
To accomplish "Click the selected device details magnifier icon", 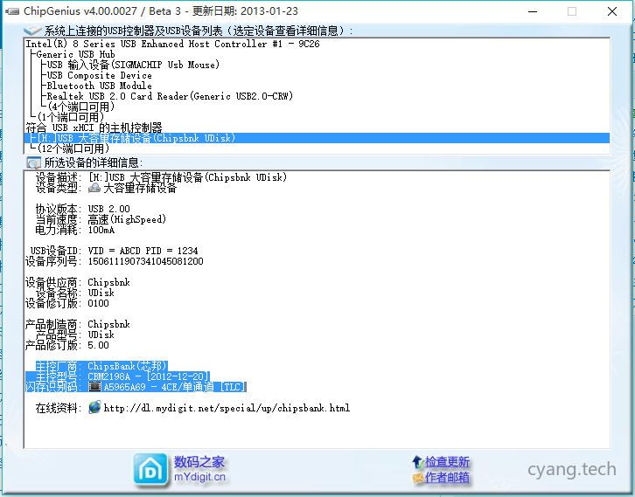I will [33, 162].
